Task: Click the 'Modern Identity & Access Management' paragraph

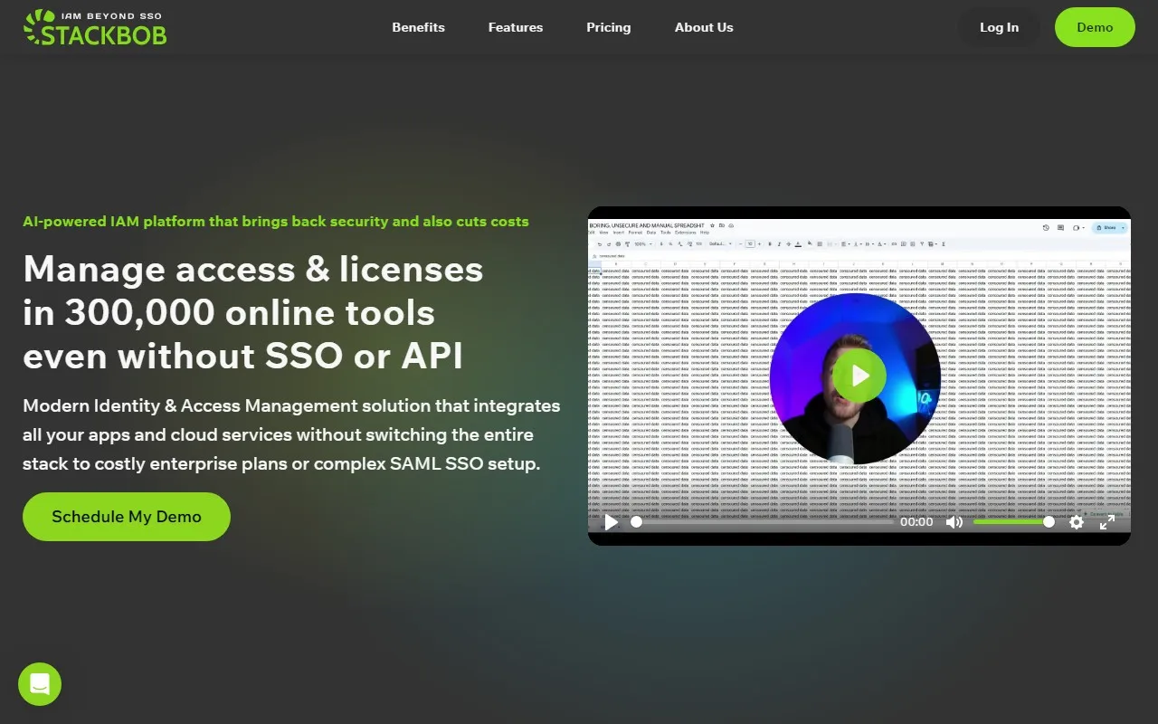Action: (x=291, y=434)
